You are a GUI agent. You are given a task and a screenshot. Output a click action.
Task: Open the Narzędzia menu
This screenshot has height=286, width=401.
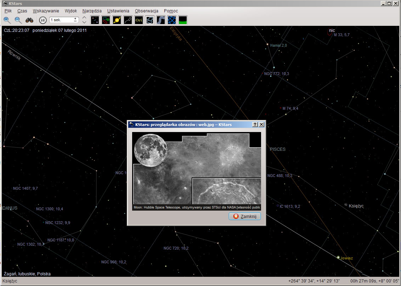92,11
